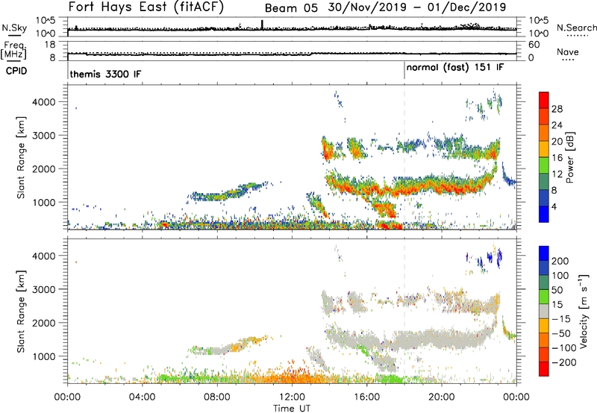This screenshot has width=597, height=413.
Task: Click the dark blue top velocity swatch
Action: click(544, 253)
